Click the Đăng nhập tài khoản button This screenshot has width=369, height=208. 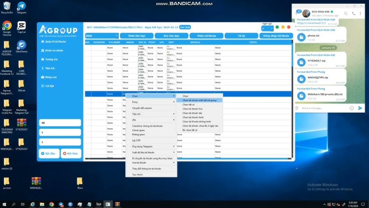(x=276, y=36)
